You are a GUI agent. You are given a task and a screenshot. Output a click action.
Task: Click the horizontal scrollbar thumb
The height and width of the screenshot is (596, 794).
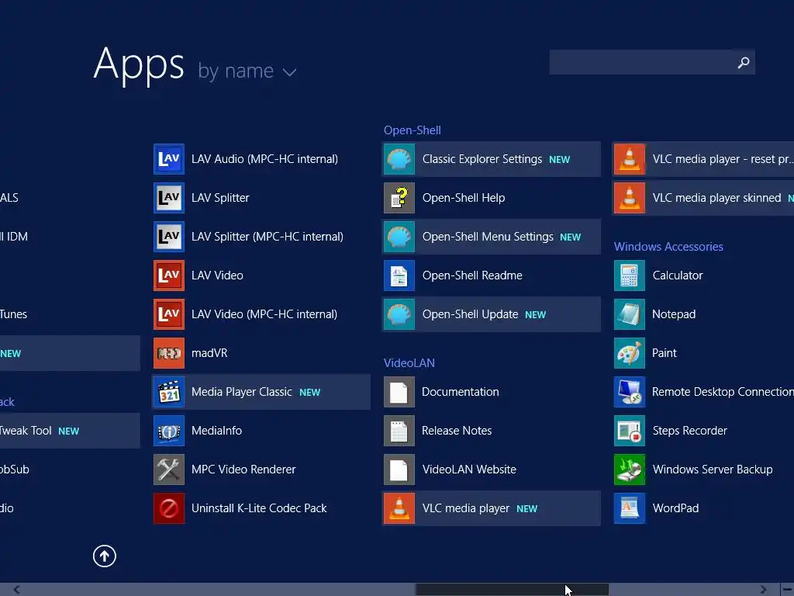point(512,590)
